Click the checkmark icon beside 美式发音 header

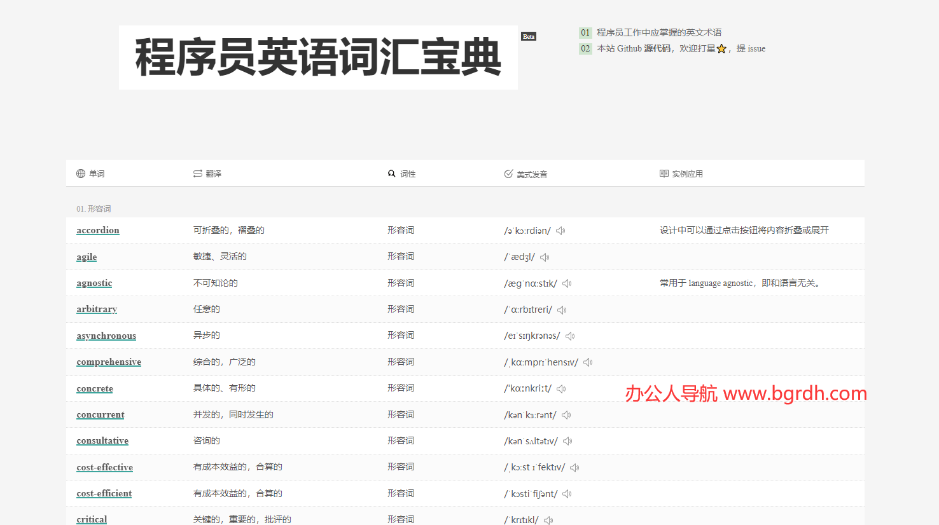click(508, 173)
